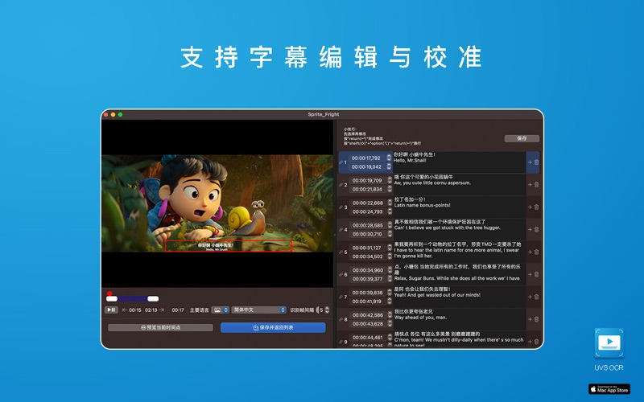Click the 保存 button
The height and width of the screenshot is (402, 644).
click(x=522, y=138)
